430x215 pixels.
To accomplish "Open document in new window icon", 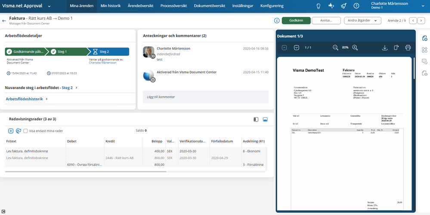I will coord(396,48).
